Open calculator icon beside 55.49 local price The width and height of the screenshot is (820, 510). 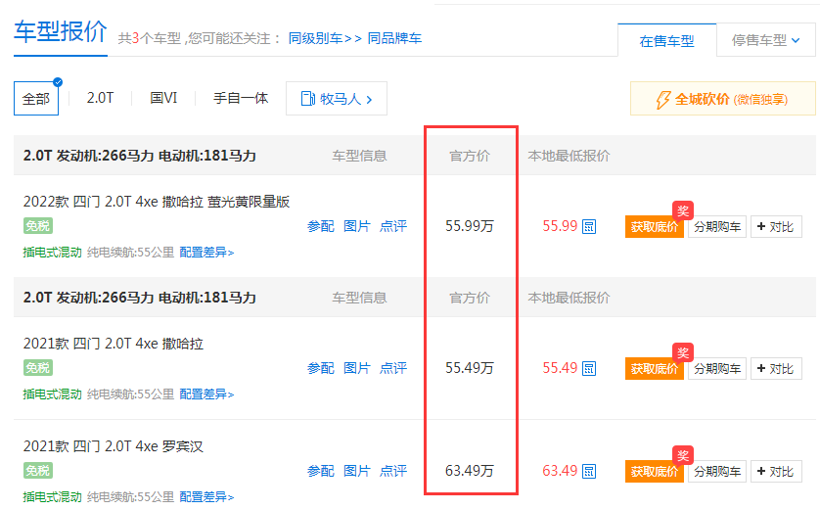coord(589,368)
